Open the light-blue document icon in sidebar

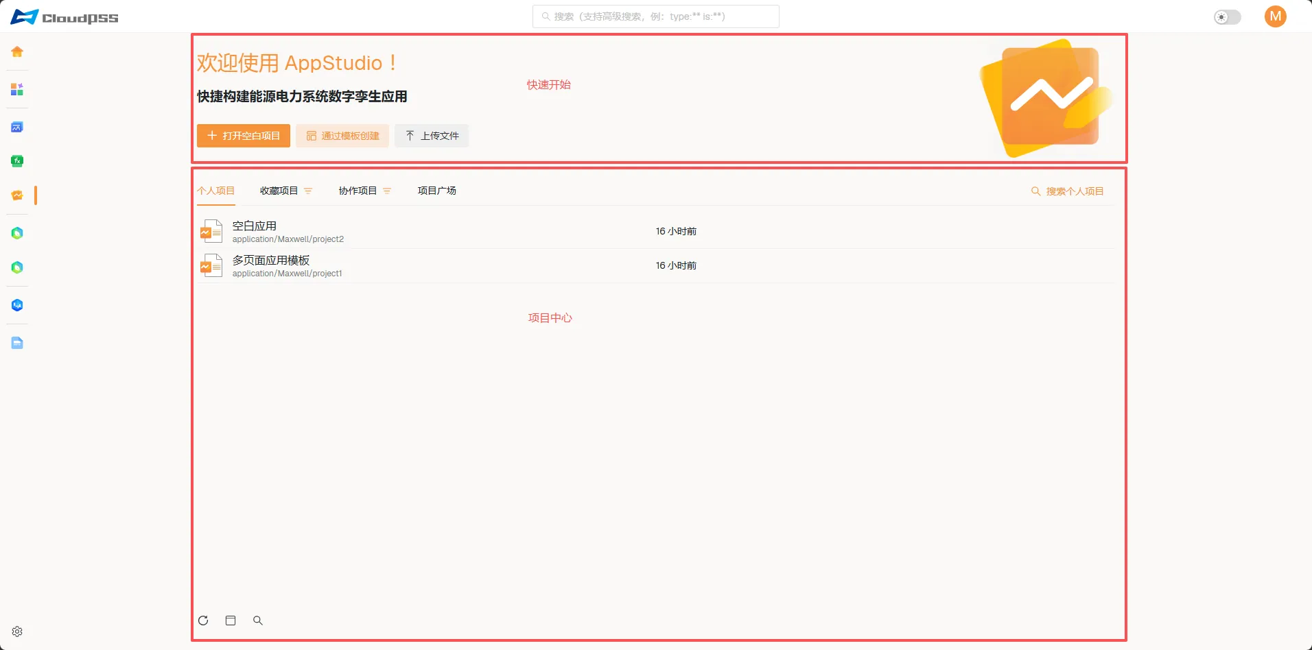(17, 343)
